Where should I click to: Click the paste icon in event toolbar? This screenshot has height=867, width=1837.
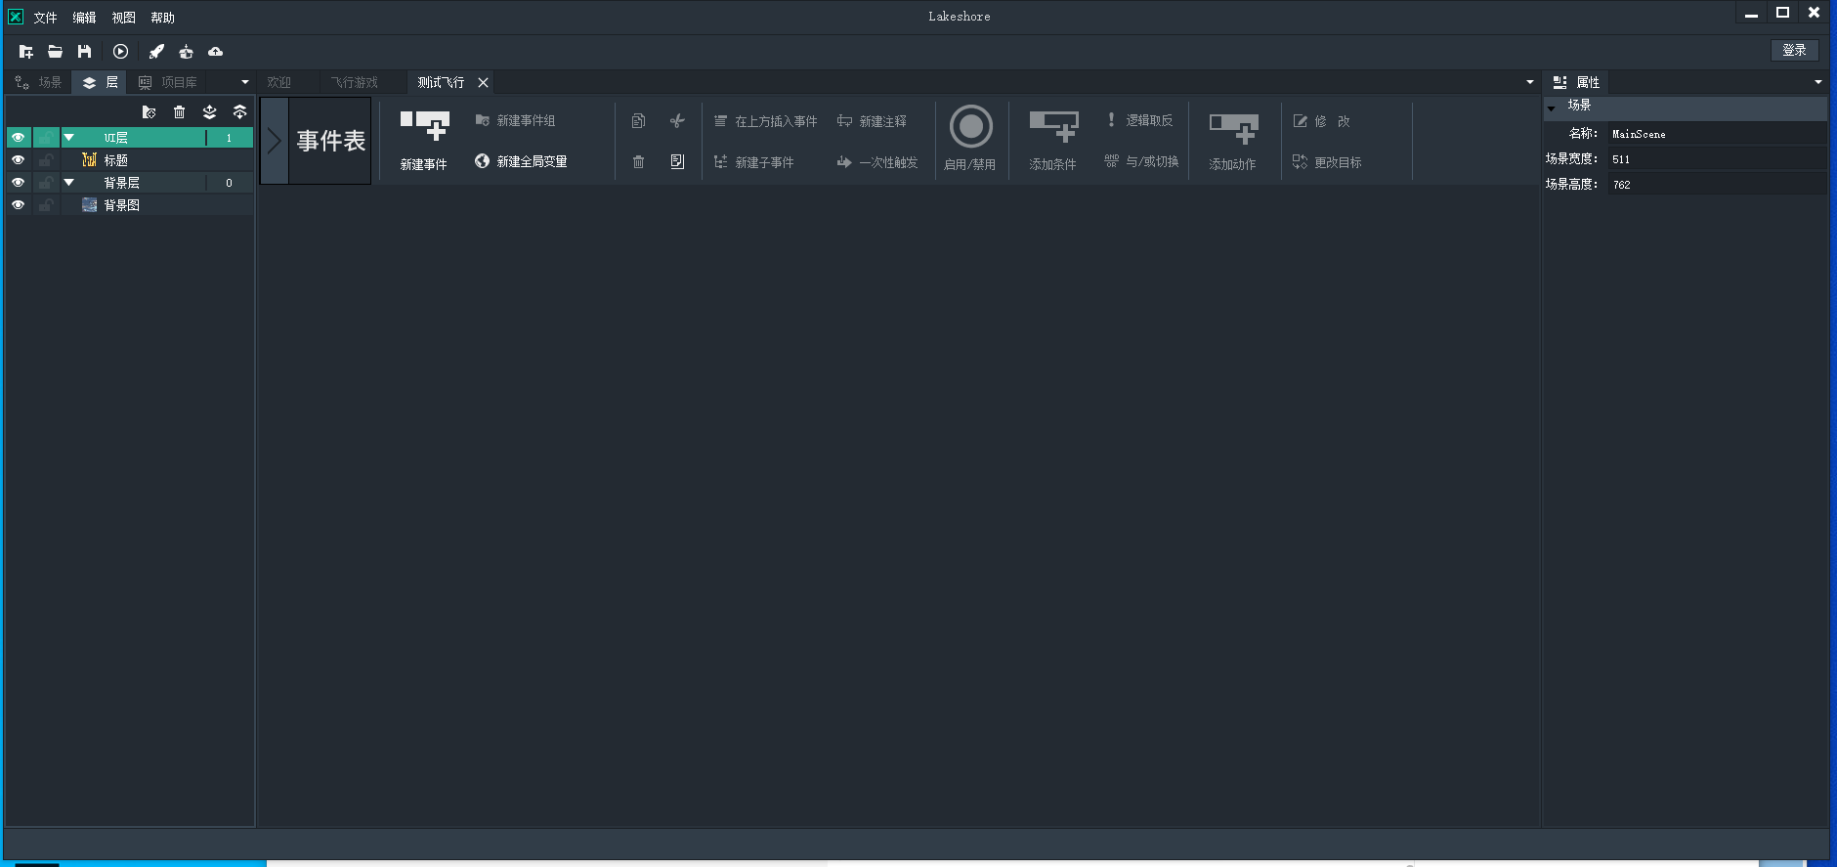click(x=677, y=162)
